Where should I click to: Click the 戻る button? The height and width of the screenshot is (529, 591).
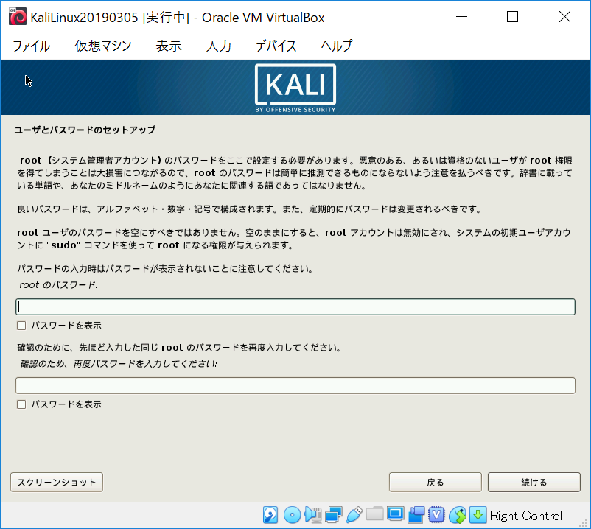(436, 483)
